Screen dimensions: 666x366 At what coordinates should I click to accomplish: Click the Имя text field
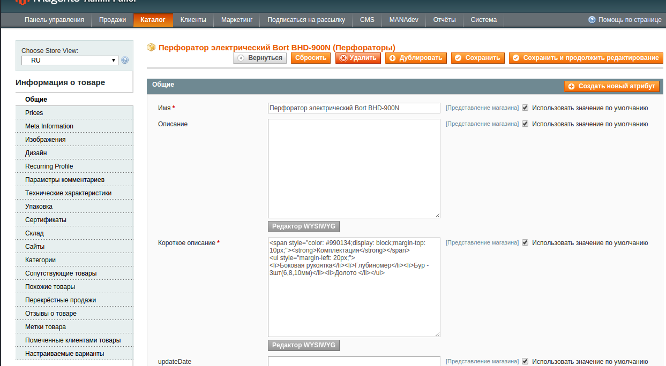(x=354, y=108)
